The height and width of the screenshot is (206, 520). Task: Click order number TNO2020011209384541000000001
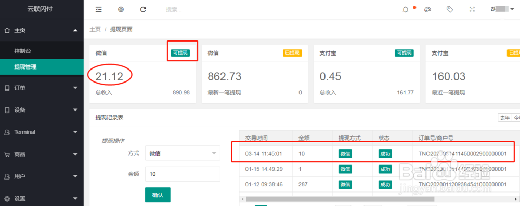463,184
